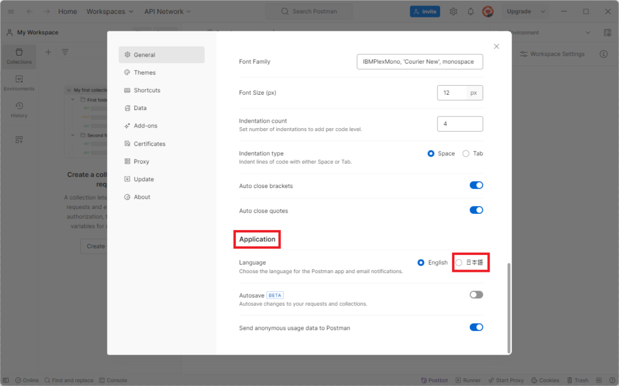
Task: Collapse the Second folder tree node
Action: [73, 135]
